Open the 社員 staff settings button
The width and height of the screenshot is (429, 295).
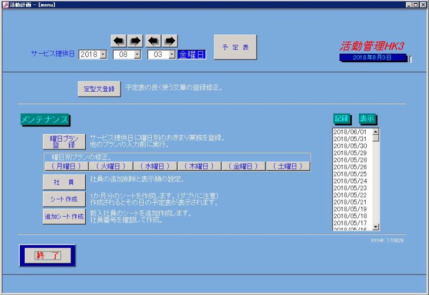64,182
